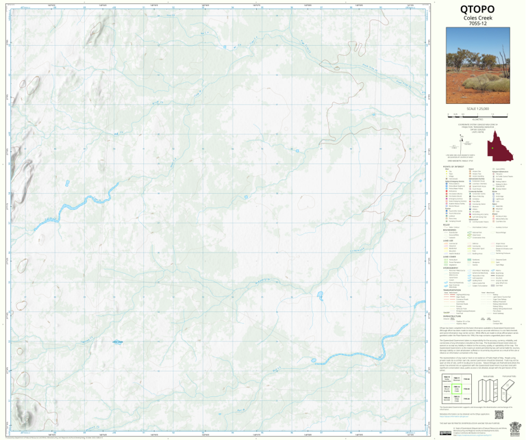
Task: Open the outback landscape photo
Action: pos(477,65)
